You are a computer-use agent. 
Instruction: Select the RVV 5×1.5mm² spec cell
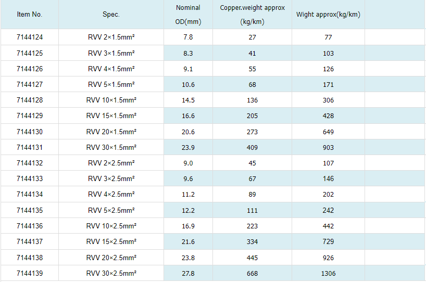coord(111,84)
